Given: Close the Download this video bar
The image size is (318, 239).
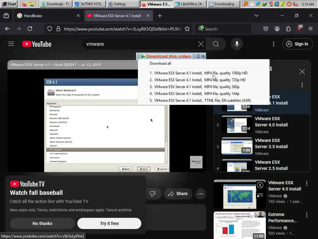Looking at the screenshot, I should (203, 56).
